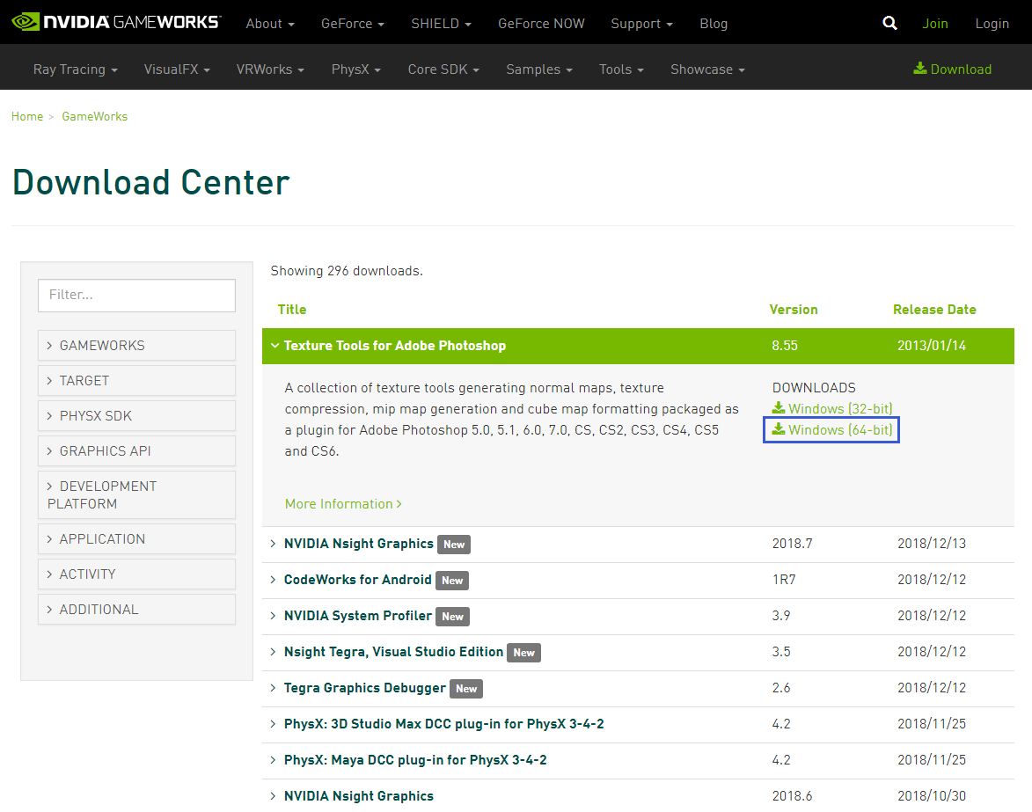Go to Home breadcrumb
The image size is (1032, 812).
pyautogui.click(x=27, y=116)
